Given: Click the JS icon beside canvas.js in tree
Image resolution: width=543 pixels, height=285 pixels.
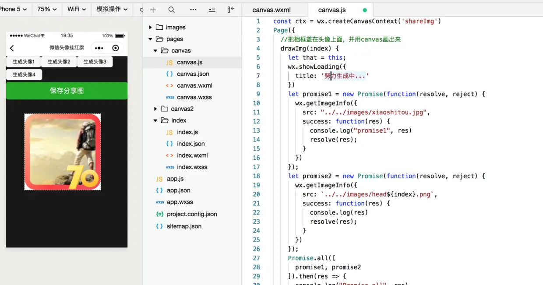Looking at the screenshot, I should tap(169, 63).
